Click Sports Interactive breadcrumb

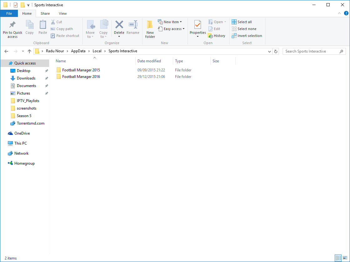(x=123, y=51)
